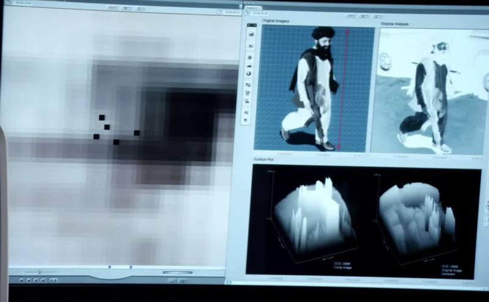Viewport: 489px width, 302px height.
Task: Select the right timeline marker under the viewer
Action: point(130,267)
